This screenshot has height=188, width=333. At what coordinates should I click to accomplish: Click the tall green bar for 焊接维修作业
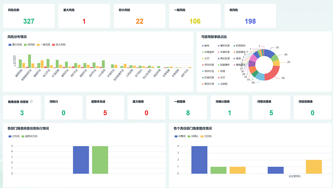[30, 61]
